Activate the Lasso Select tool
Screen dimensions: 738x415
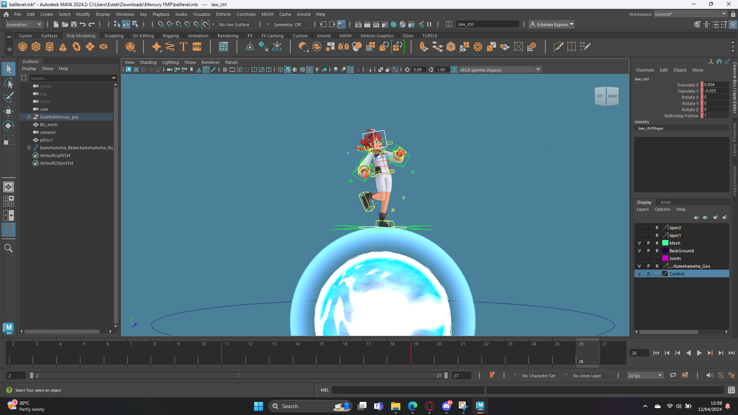(8, 83)
